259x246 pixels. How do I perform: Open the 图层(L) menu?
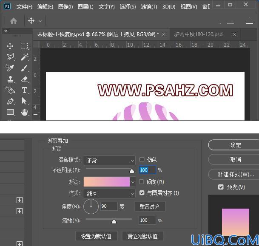(85, 7)
